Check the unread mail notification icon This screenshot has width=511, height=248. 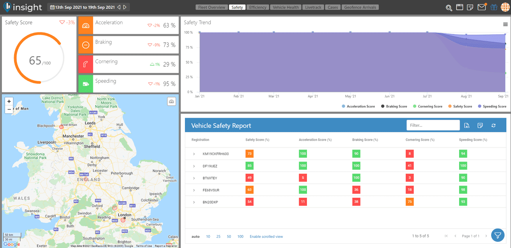click(x=481, y=7)
